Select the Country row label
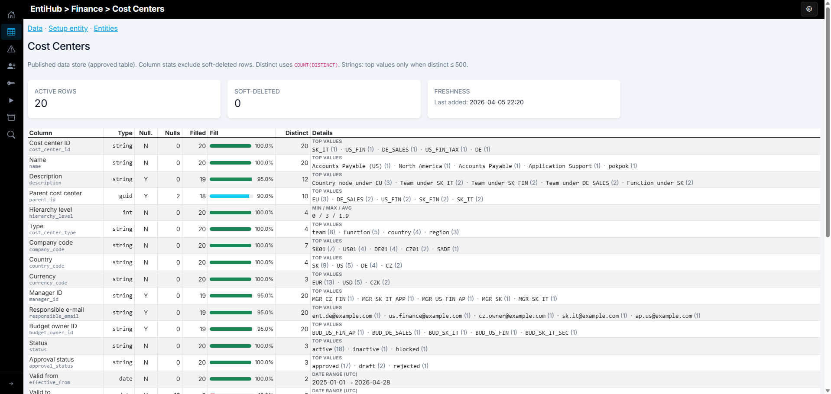This screenshot has height=394, width=831. (x=41, y=259)
